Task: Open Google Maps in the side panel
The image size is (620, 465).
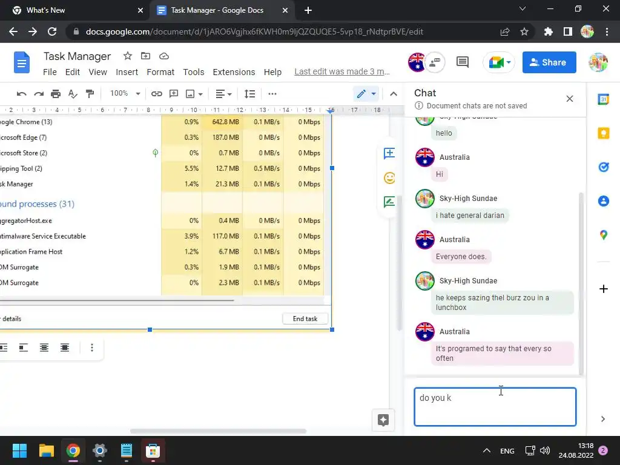Action: [x=604, y=235]
